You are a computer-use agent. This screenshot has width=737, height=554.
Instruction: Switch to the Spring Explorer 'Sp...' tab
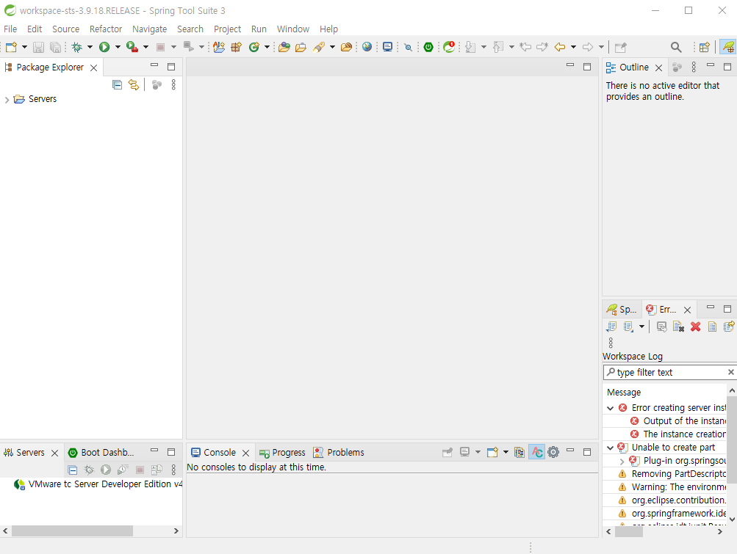[x=622, y=310]
